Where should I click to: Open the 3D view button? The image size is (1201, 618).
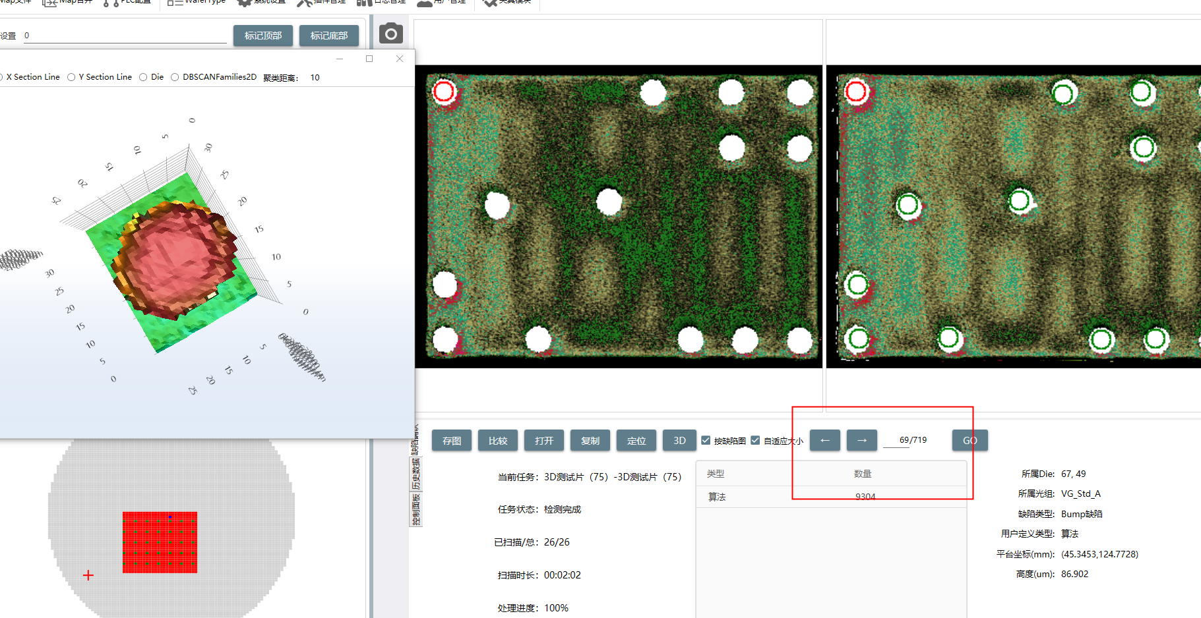pyautogui.click(x=679, y=440)
